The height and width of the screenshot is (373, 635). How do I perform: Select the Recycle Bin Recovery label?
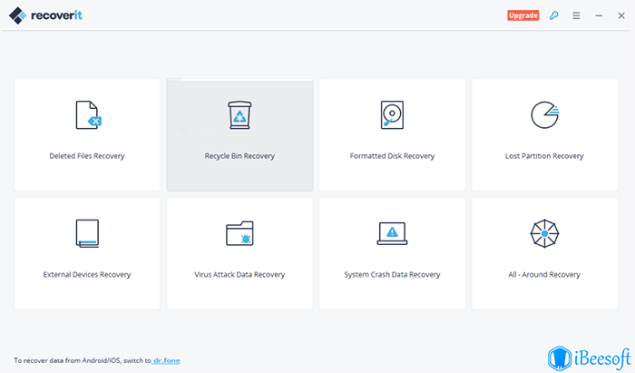[239, 156]
